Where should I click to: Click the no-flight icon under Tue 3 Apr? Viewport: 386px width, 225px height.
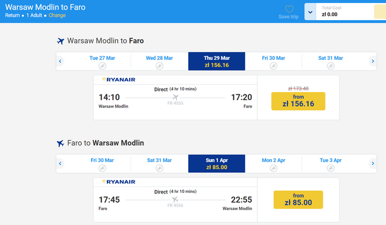(331, 168)
